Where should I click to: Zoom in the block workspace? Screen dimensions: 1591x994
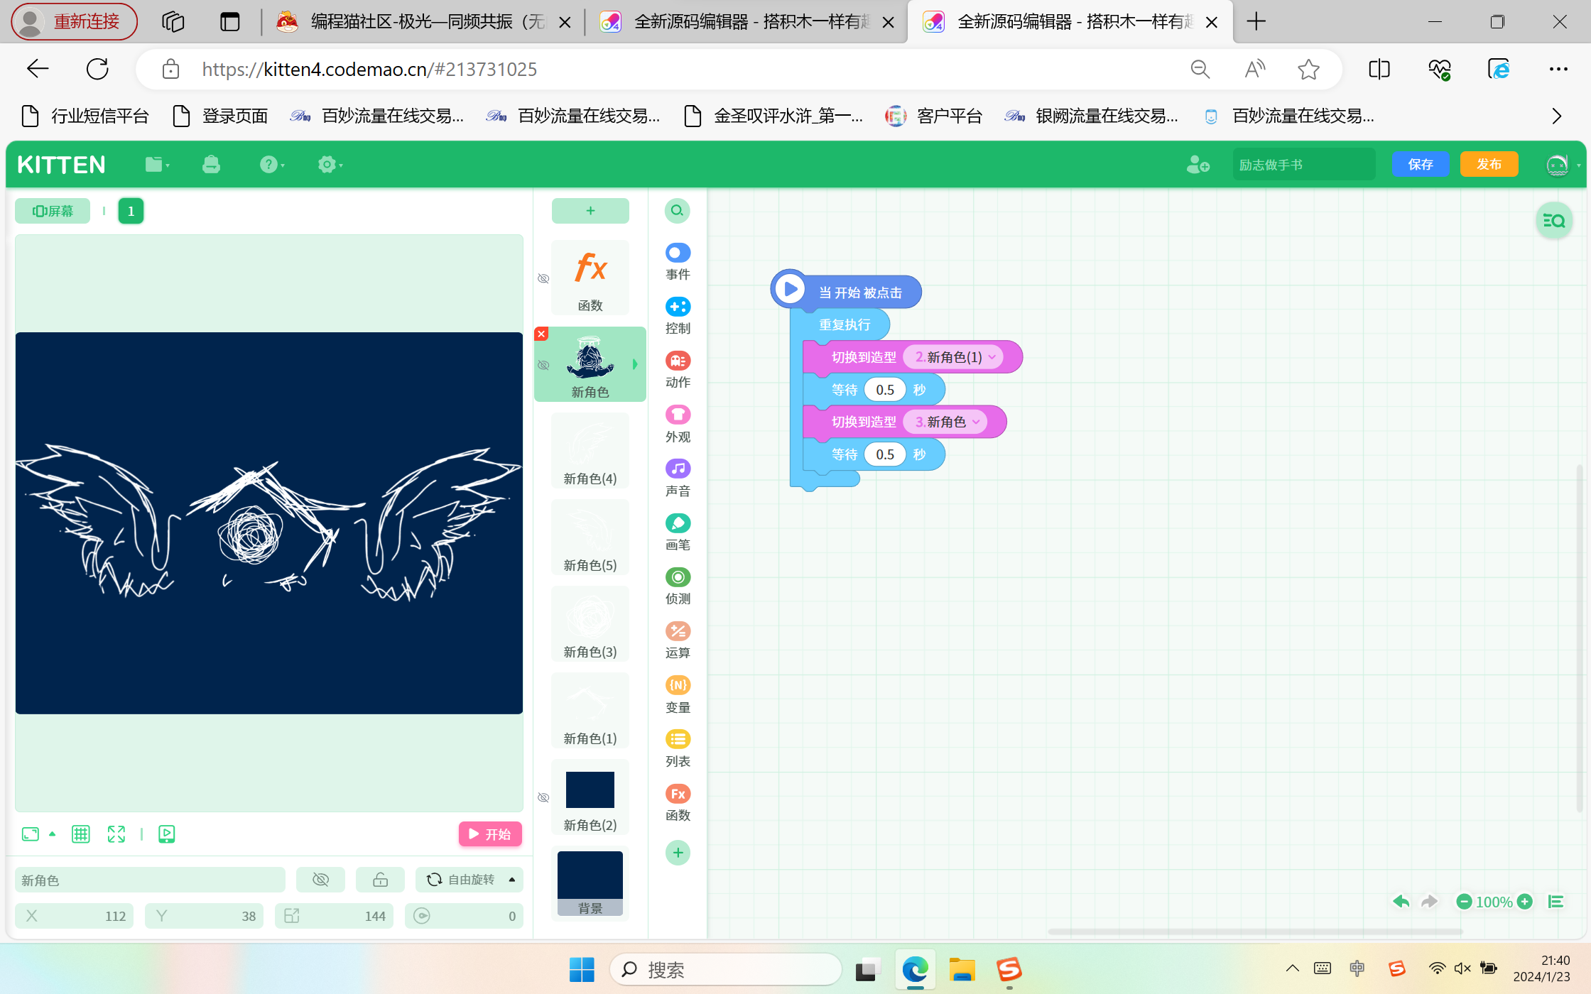[1524, 902]
